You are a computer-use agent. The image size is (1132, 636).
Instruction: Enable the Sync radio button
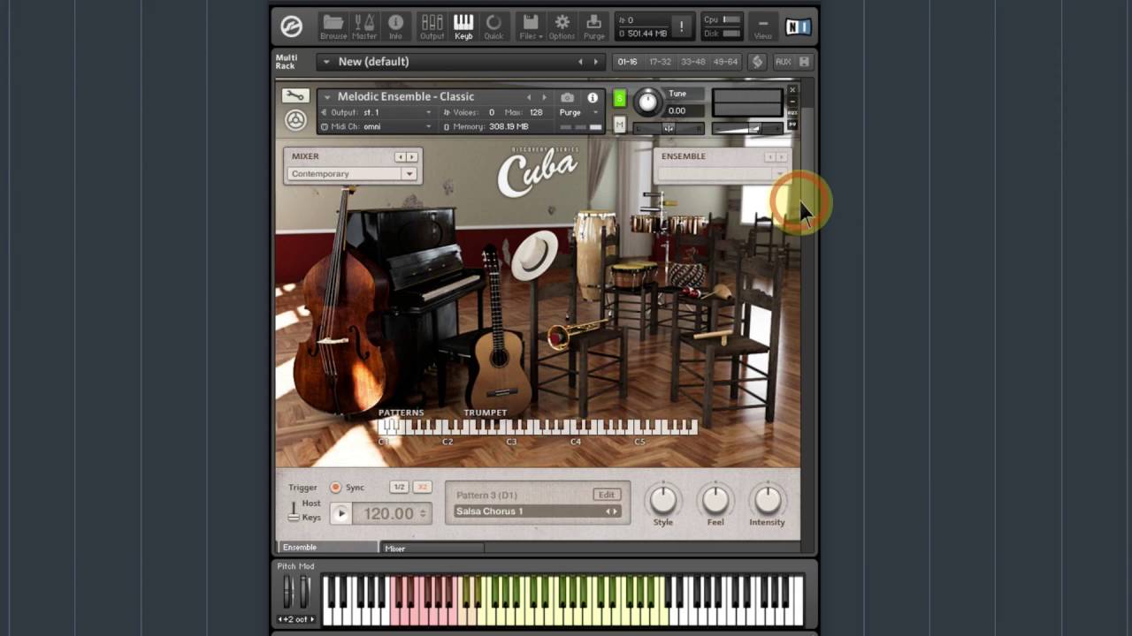[335, 488]
